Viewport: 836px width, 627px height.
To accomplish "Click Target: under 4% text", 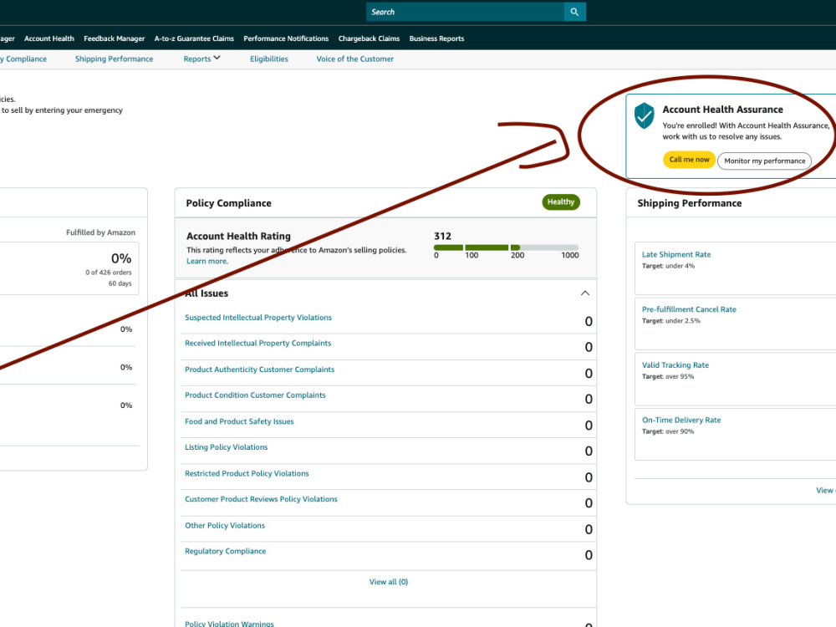I will pyautogui.click(x=668, y=266).
